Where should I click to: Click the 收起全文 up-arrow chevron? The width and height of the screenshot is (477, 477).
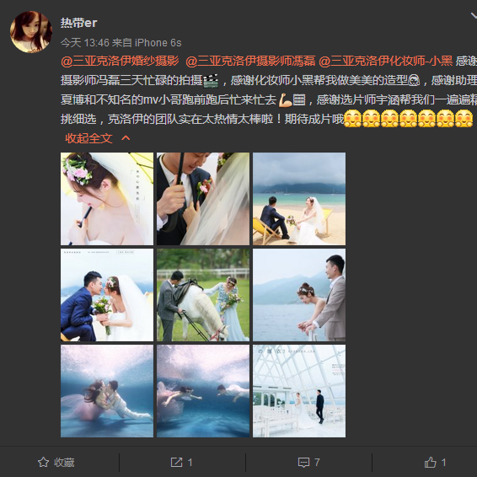126,138
